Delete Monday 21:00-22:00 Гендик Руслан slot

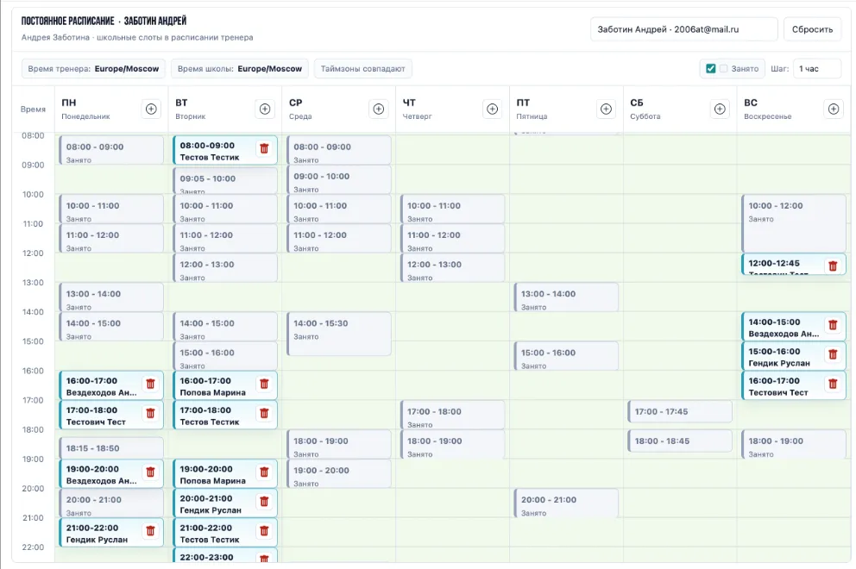coord(151,531)
